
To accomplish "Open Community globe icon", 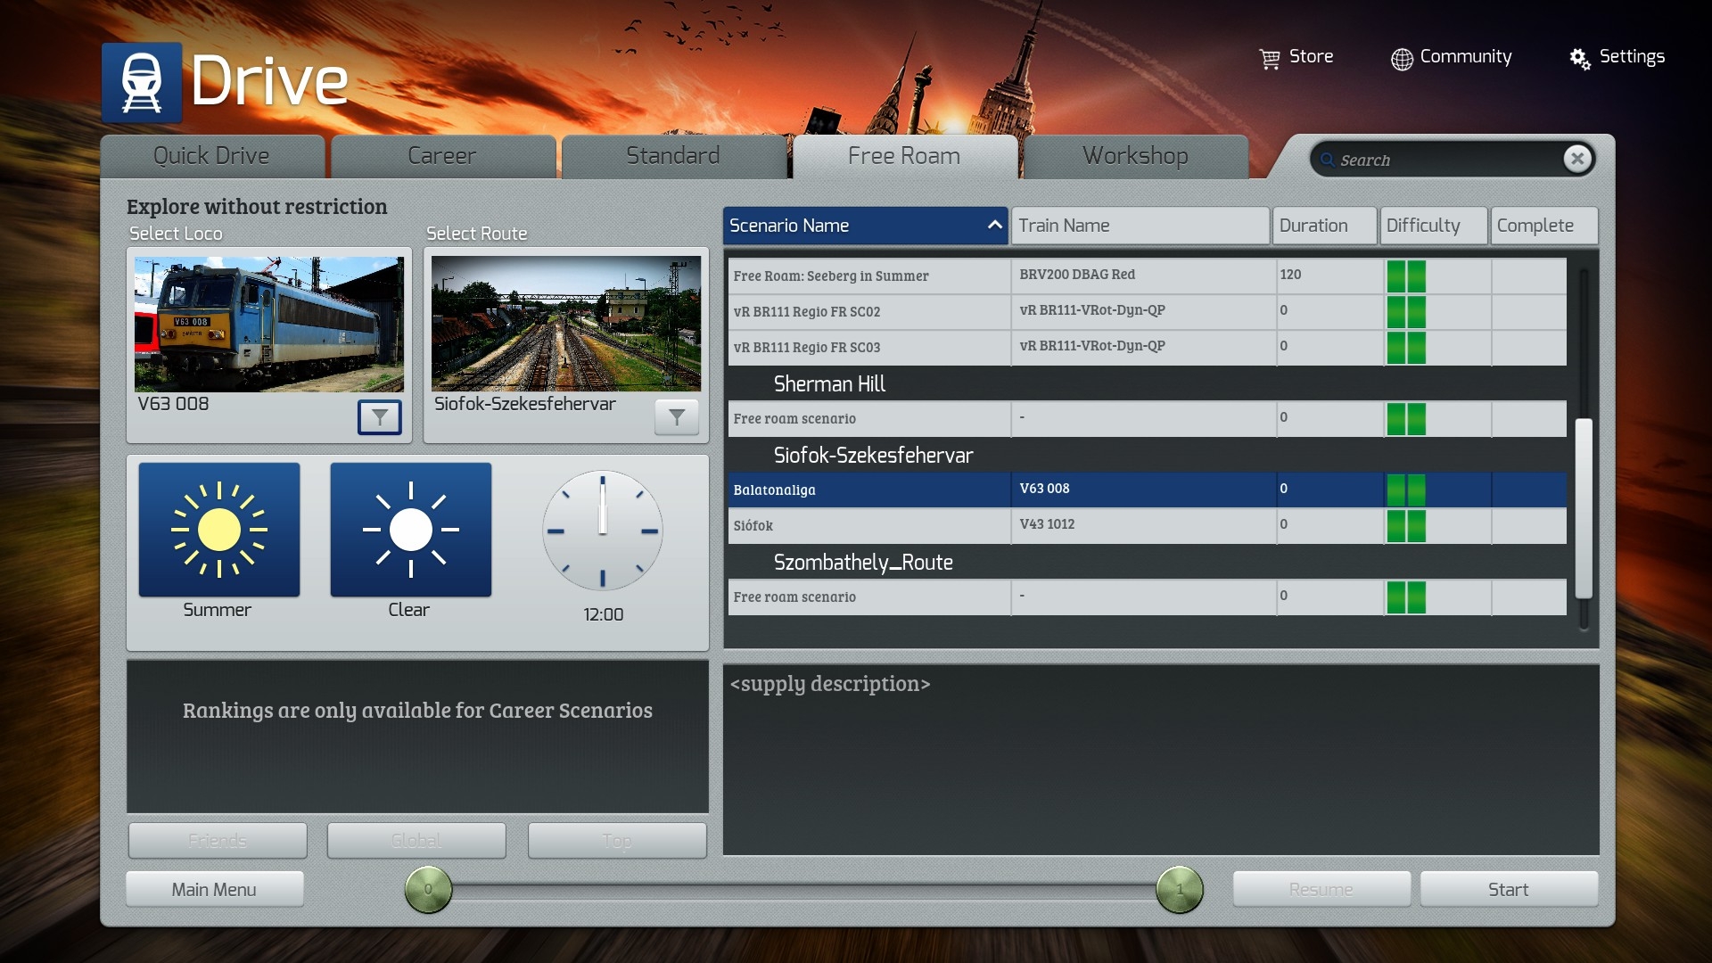I will coord(1402,59).
